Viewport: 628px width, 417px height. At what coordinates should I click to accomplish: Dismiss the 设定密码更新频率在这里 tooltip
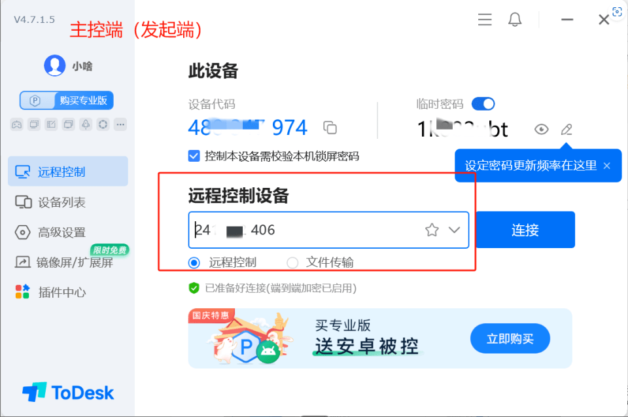607,166
